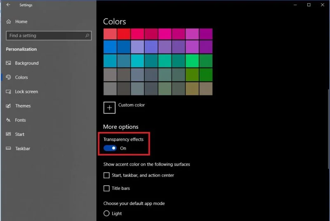Click the Custom color label

(x=132, y=105)
